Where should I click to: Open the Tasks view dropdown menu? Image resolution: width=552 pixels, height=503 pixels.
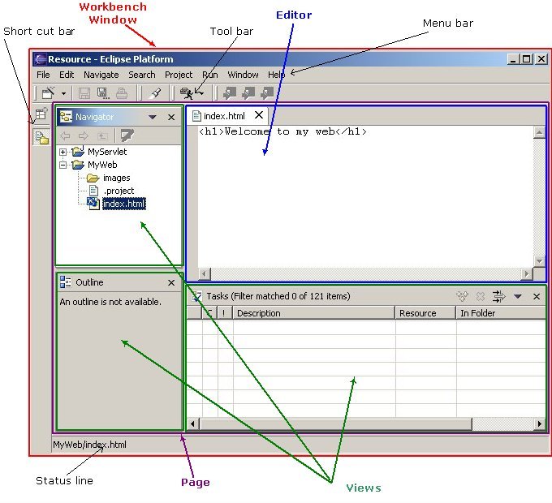[518, 297]
